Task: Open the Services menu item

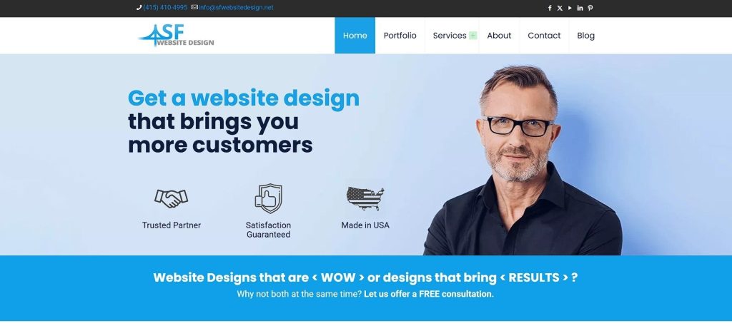Action: (x=450, y=36)
